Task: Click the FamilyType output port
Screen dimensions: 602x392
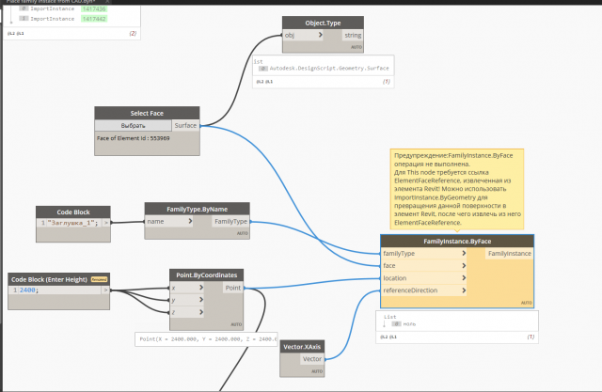Action: [x=230, y=221]
